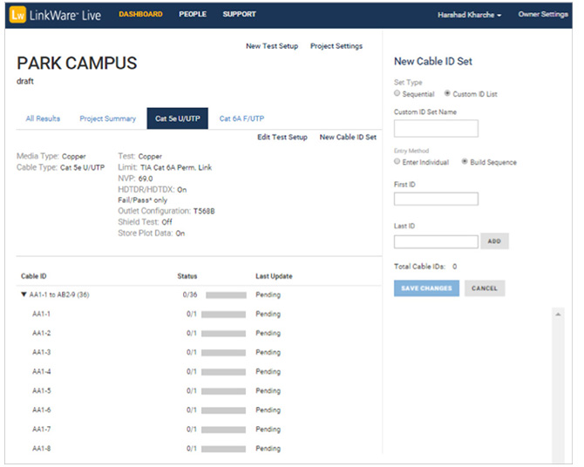This screenshot has height=467, width=584.
Task: Focus the Custom ID Set Name field
Action: pyautogui.click(x=436, y=129)
